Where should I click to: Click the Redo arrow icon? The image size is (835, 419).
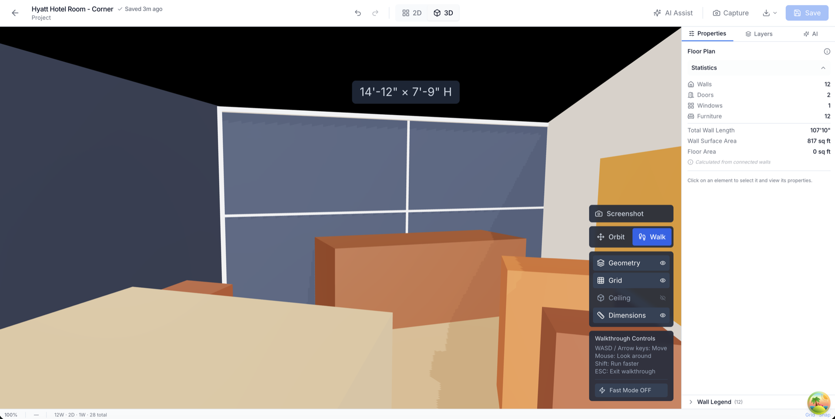click(x=375, y=13)
